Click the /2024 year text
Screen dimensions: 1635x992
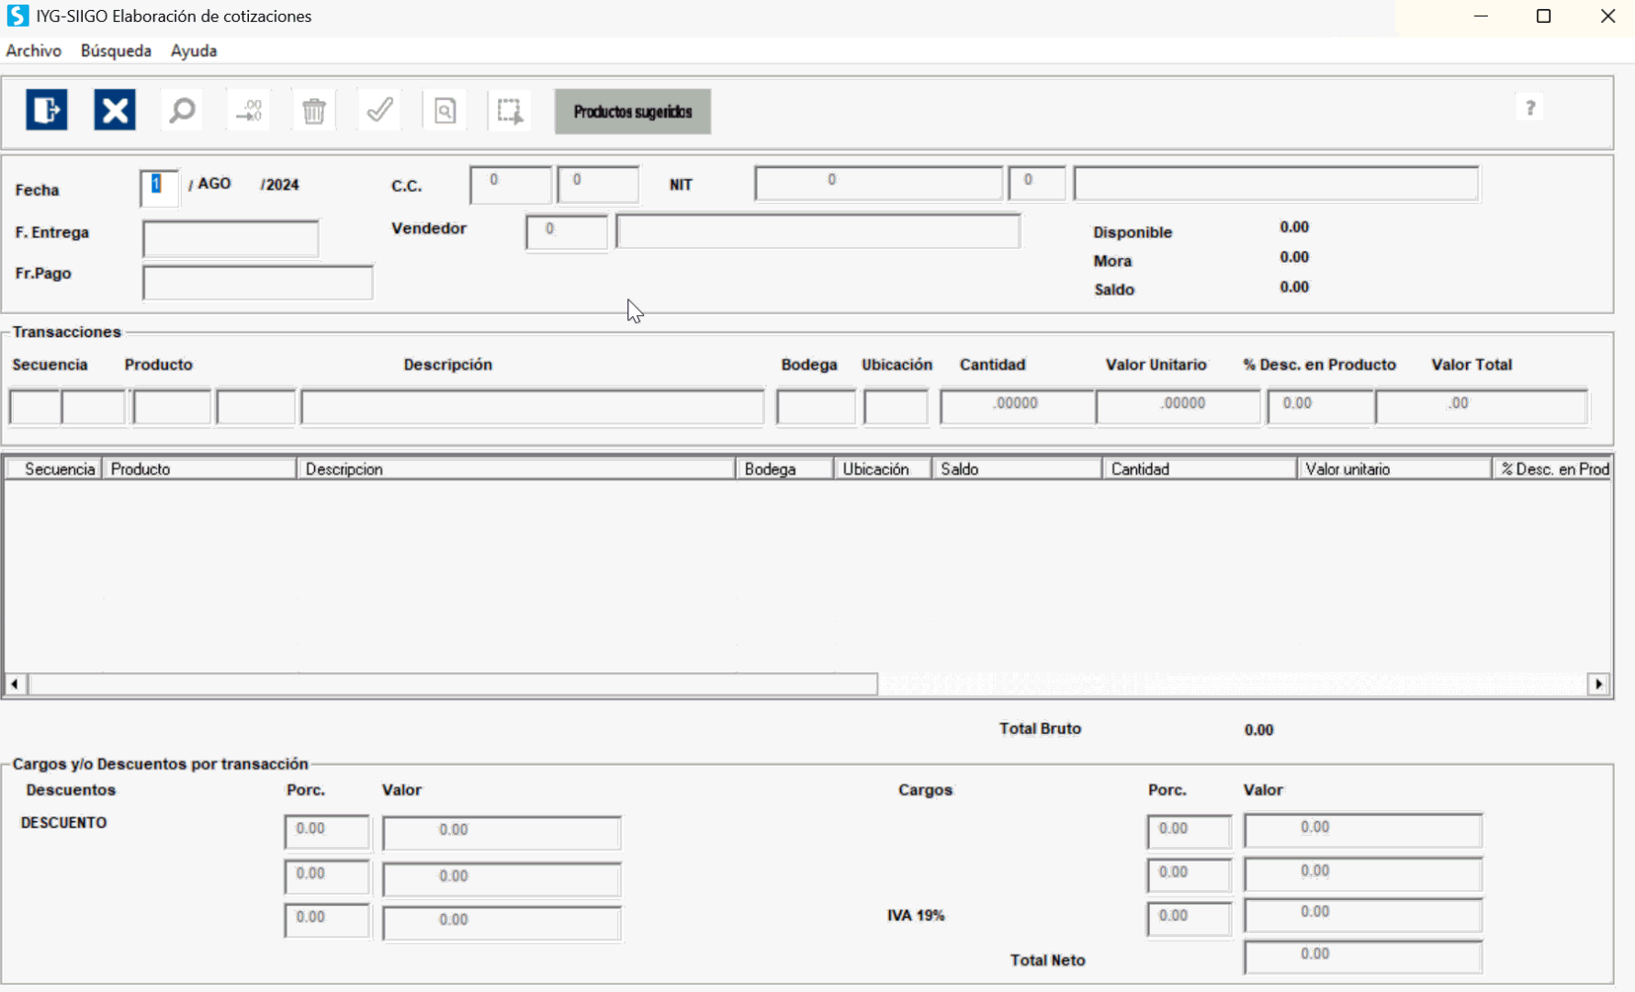pos(280,185)
